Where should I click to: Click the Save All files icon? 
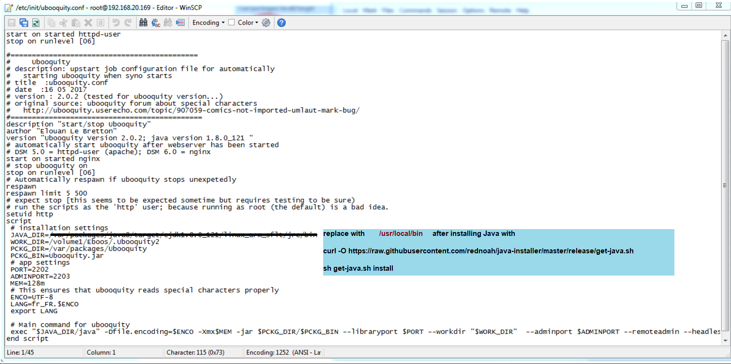[24, 23]
